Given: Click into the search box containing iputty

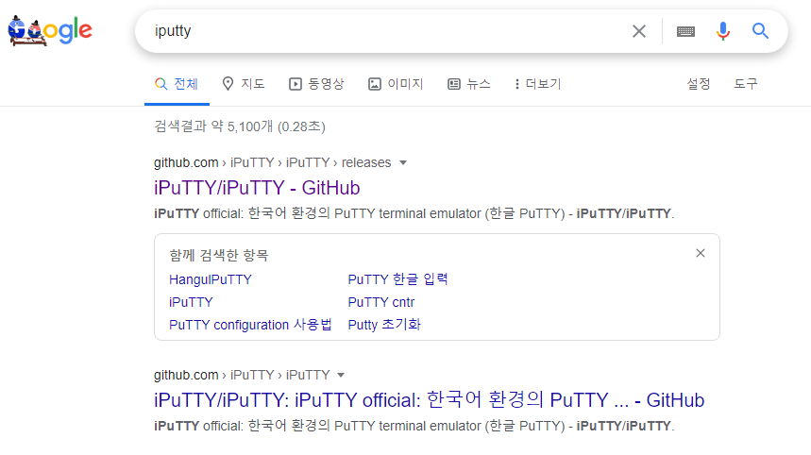Looking at the screenshot, I should 382,31.
